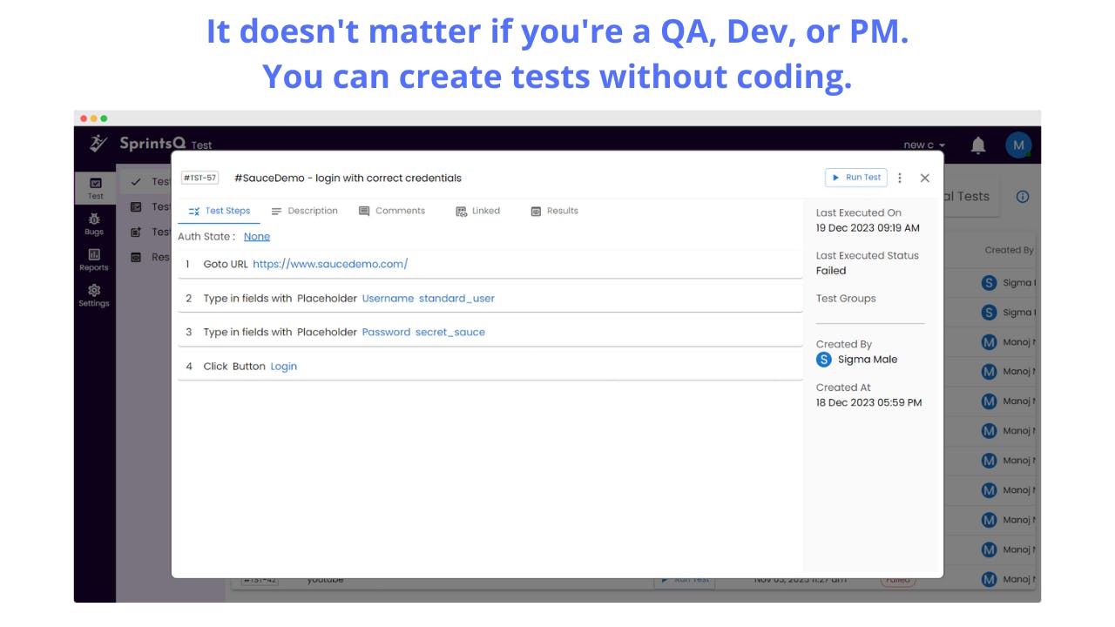Screen dimensions: 1115x627
Task: Expand the 'new c' project dropdown
Action: tap(924, 145)
